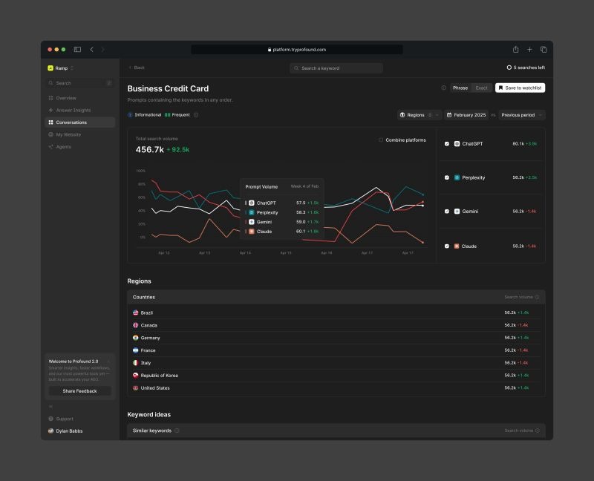The image size is (594, 481).
Task: Click the 456.7k total search volume
Action: pyautogui.click(x=150, y=150)
